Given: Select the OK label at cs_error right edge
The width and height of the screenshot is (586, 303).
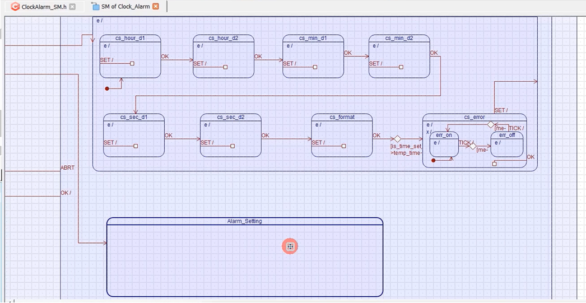Looking at the screenshot, I should (531, 157).
